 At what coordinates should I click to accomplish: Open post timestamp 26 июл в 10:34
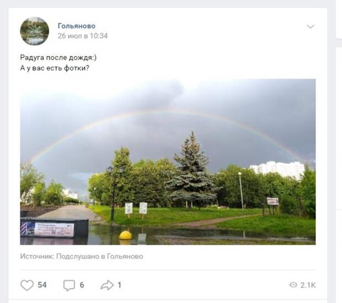click(83, 36)
